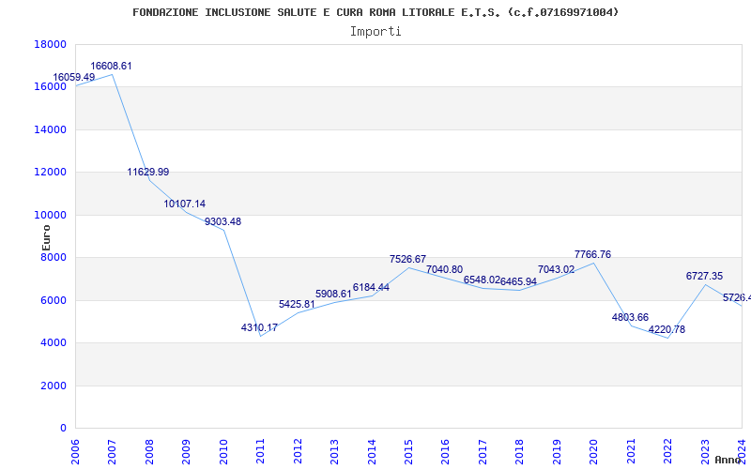Screen dimensions: 751x469
Task: Click x-axis year 2019
Action: (557, 451)
